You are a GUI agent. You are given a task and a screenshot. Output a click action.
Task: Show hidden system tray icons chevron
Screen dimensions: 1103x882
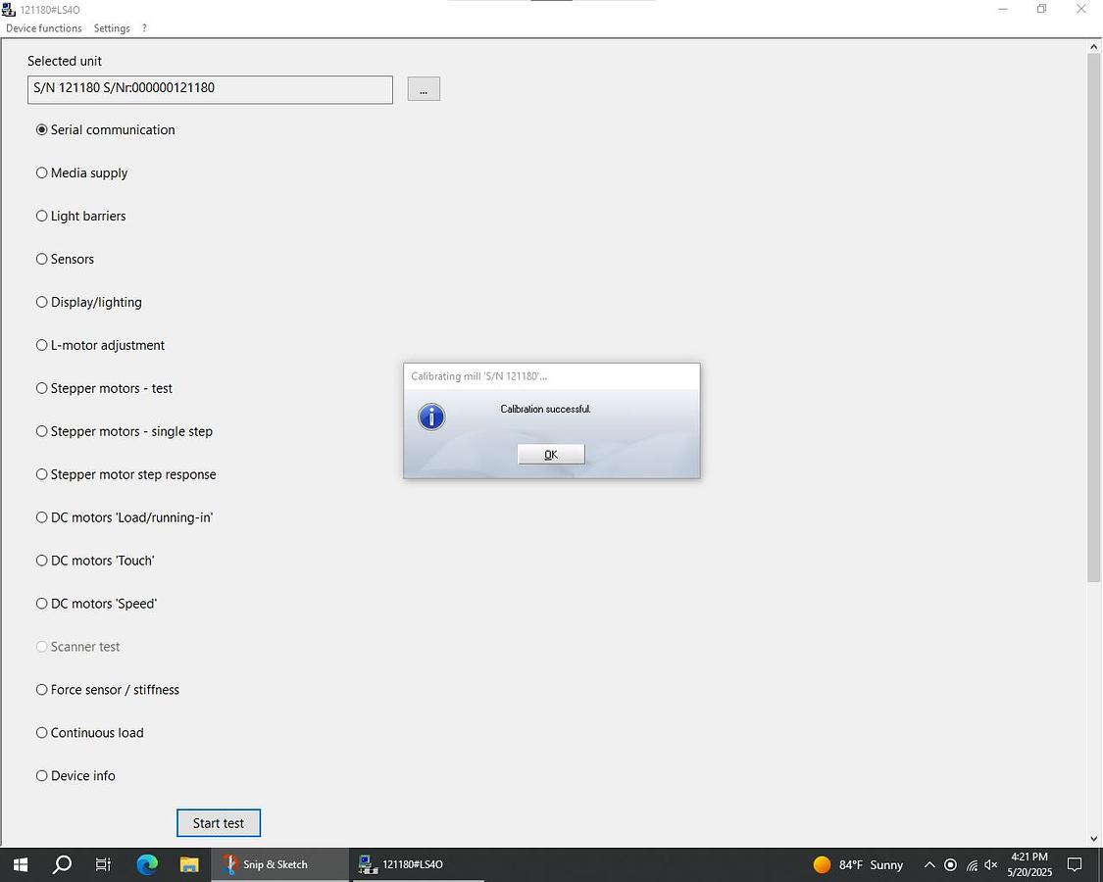point(928,864)
